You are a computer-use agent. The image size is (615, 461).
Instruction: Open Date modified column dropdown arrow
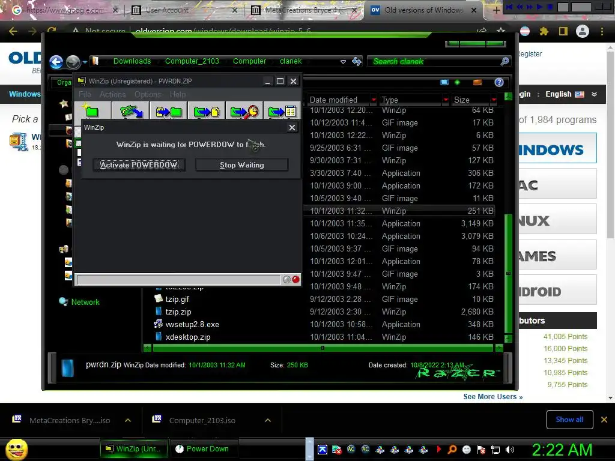pyautogui.click(x=374, y=100)
